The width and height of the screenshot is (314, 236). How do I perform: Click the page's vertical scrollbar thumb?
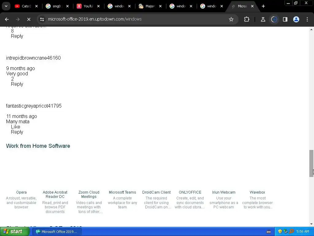click(311, 163)
